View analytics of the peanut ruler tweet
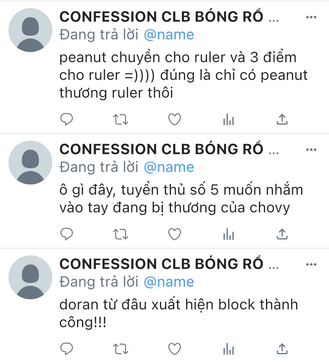The height and width of the screenshot is (362, 329). click(x=228, y=120)
